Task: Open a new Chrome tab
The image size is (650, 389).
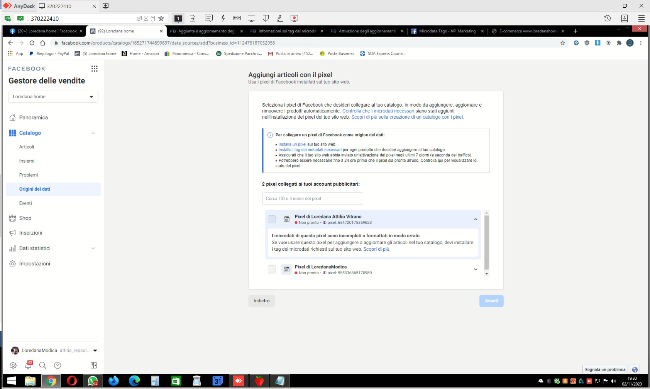Action: tap(575, 31)
